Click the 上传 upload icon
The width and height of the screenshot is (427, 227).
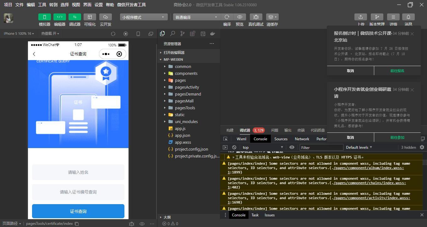361,17
